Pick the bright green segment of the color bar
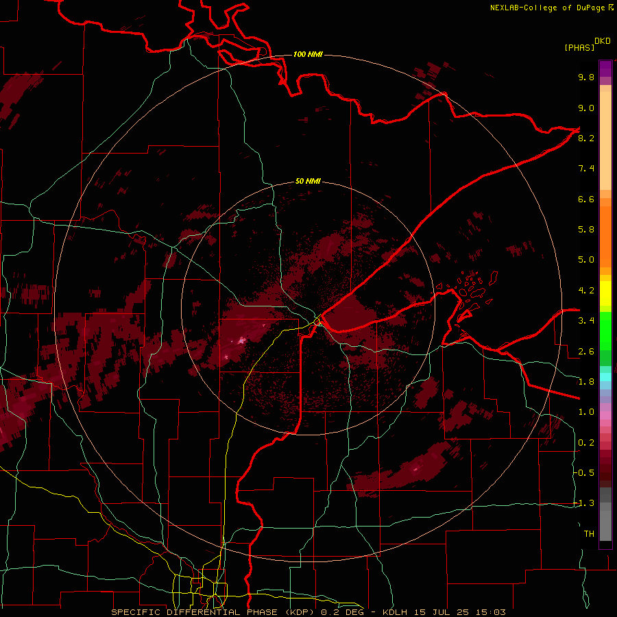Screen dimensions: 617x617 pos(605,330)
